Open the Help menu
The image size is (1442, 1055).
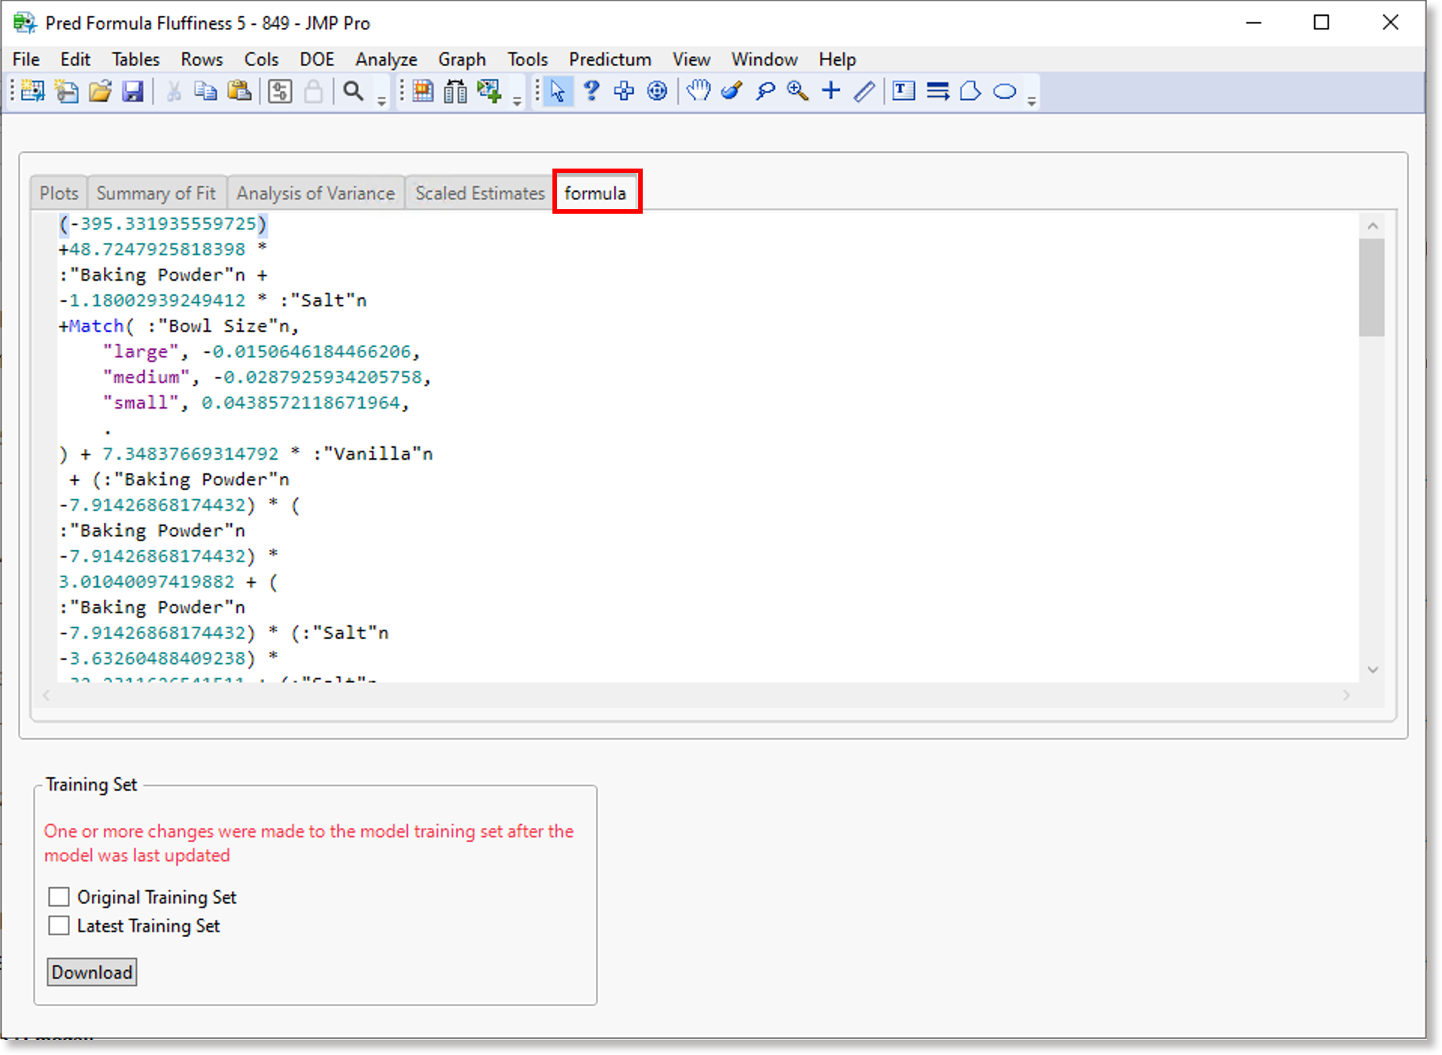tap(838, 59)
